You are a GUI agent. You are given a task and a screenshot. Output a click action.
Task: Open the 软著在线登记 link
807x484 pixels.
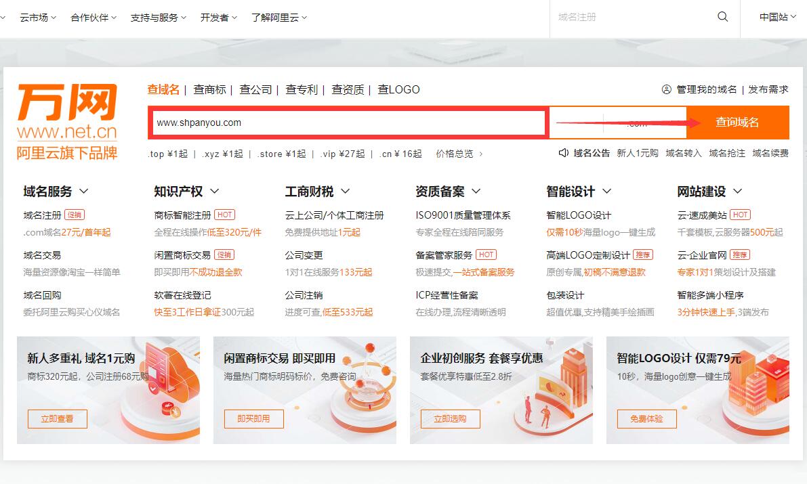[x=183, y=295]
